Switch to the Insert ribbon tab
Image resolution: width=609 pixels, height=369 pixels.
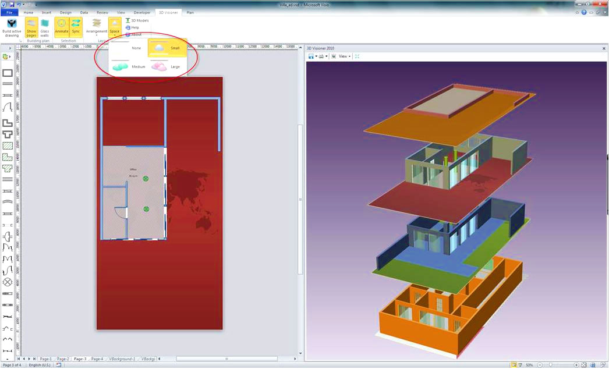(x=47, y=12)
